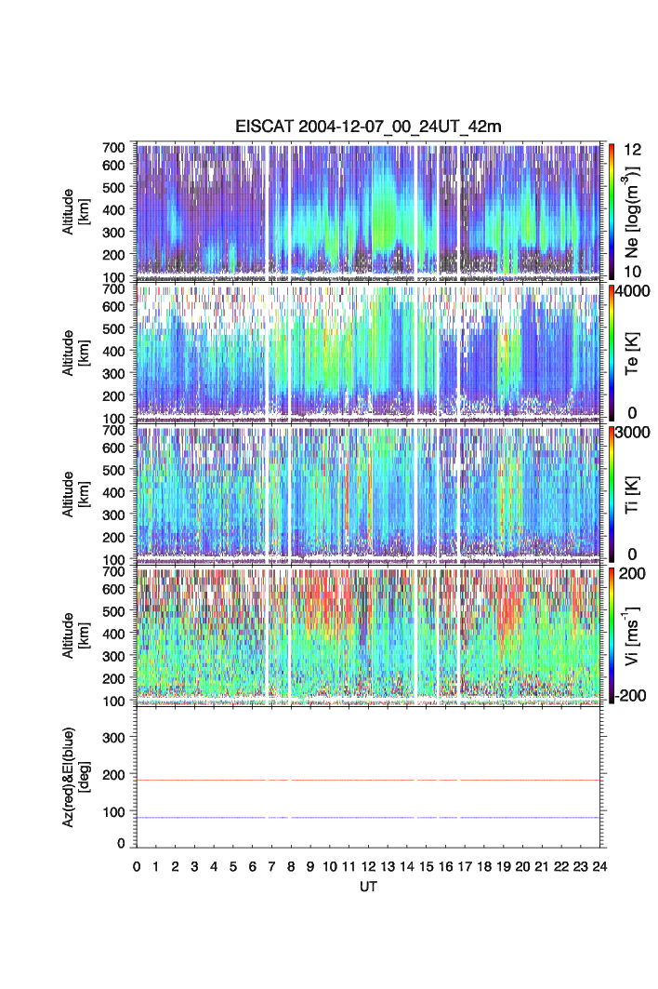Viewport: 658px width, 989px height.
Task: Click the 24 tick on UT axis
Action: (x=599, y=866)
